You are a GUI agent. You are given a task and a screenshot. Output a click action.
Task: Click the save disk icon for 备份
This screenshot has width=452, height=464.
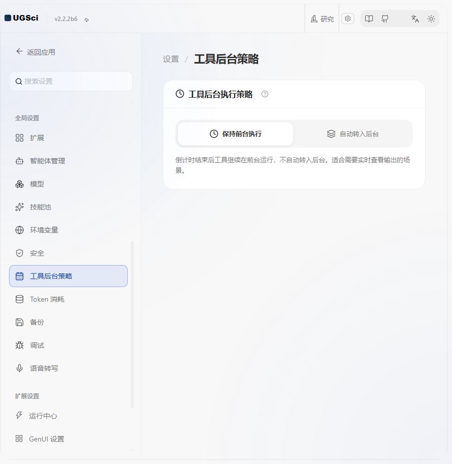click(20, 322)
